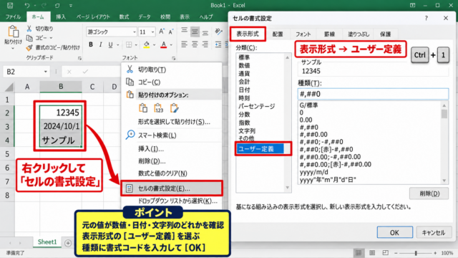Viewport: 458px width, 258px height.
Task: Open the font name dropdown
Action: [x=135, y=32]
